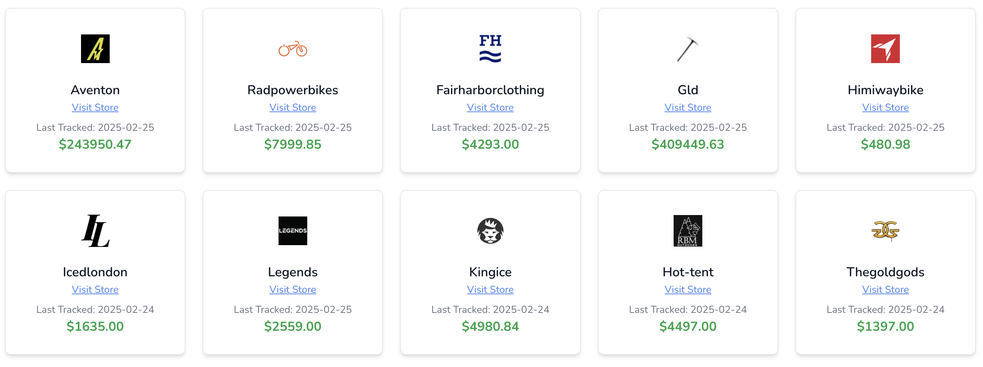
Task: Open the Aventon Visit Store link
Action: (95, 107)
